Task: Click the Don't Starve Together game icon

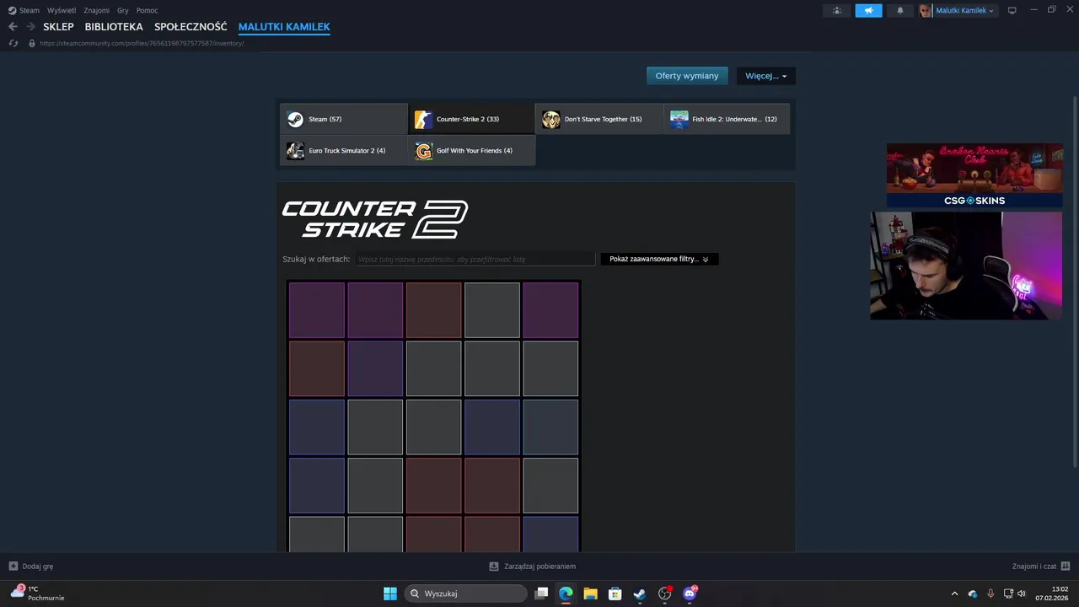Action: [551, 119]
